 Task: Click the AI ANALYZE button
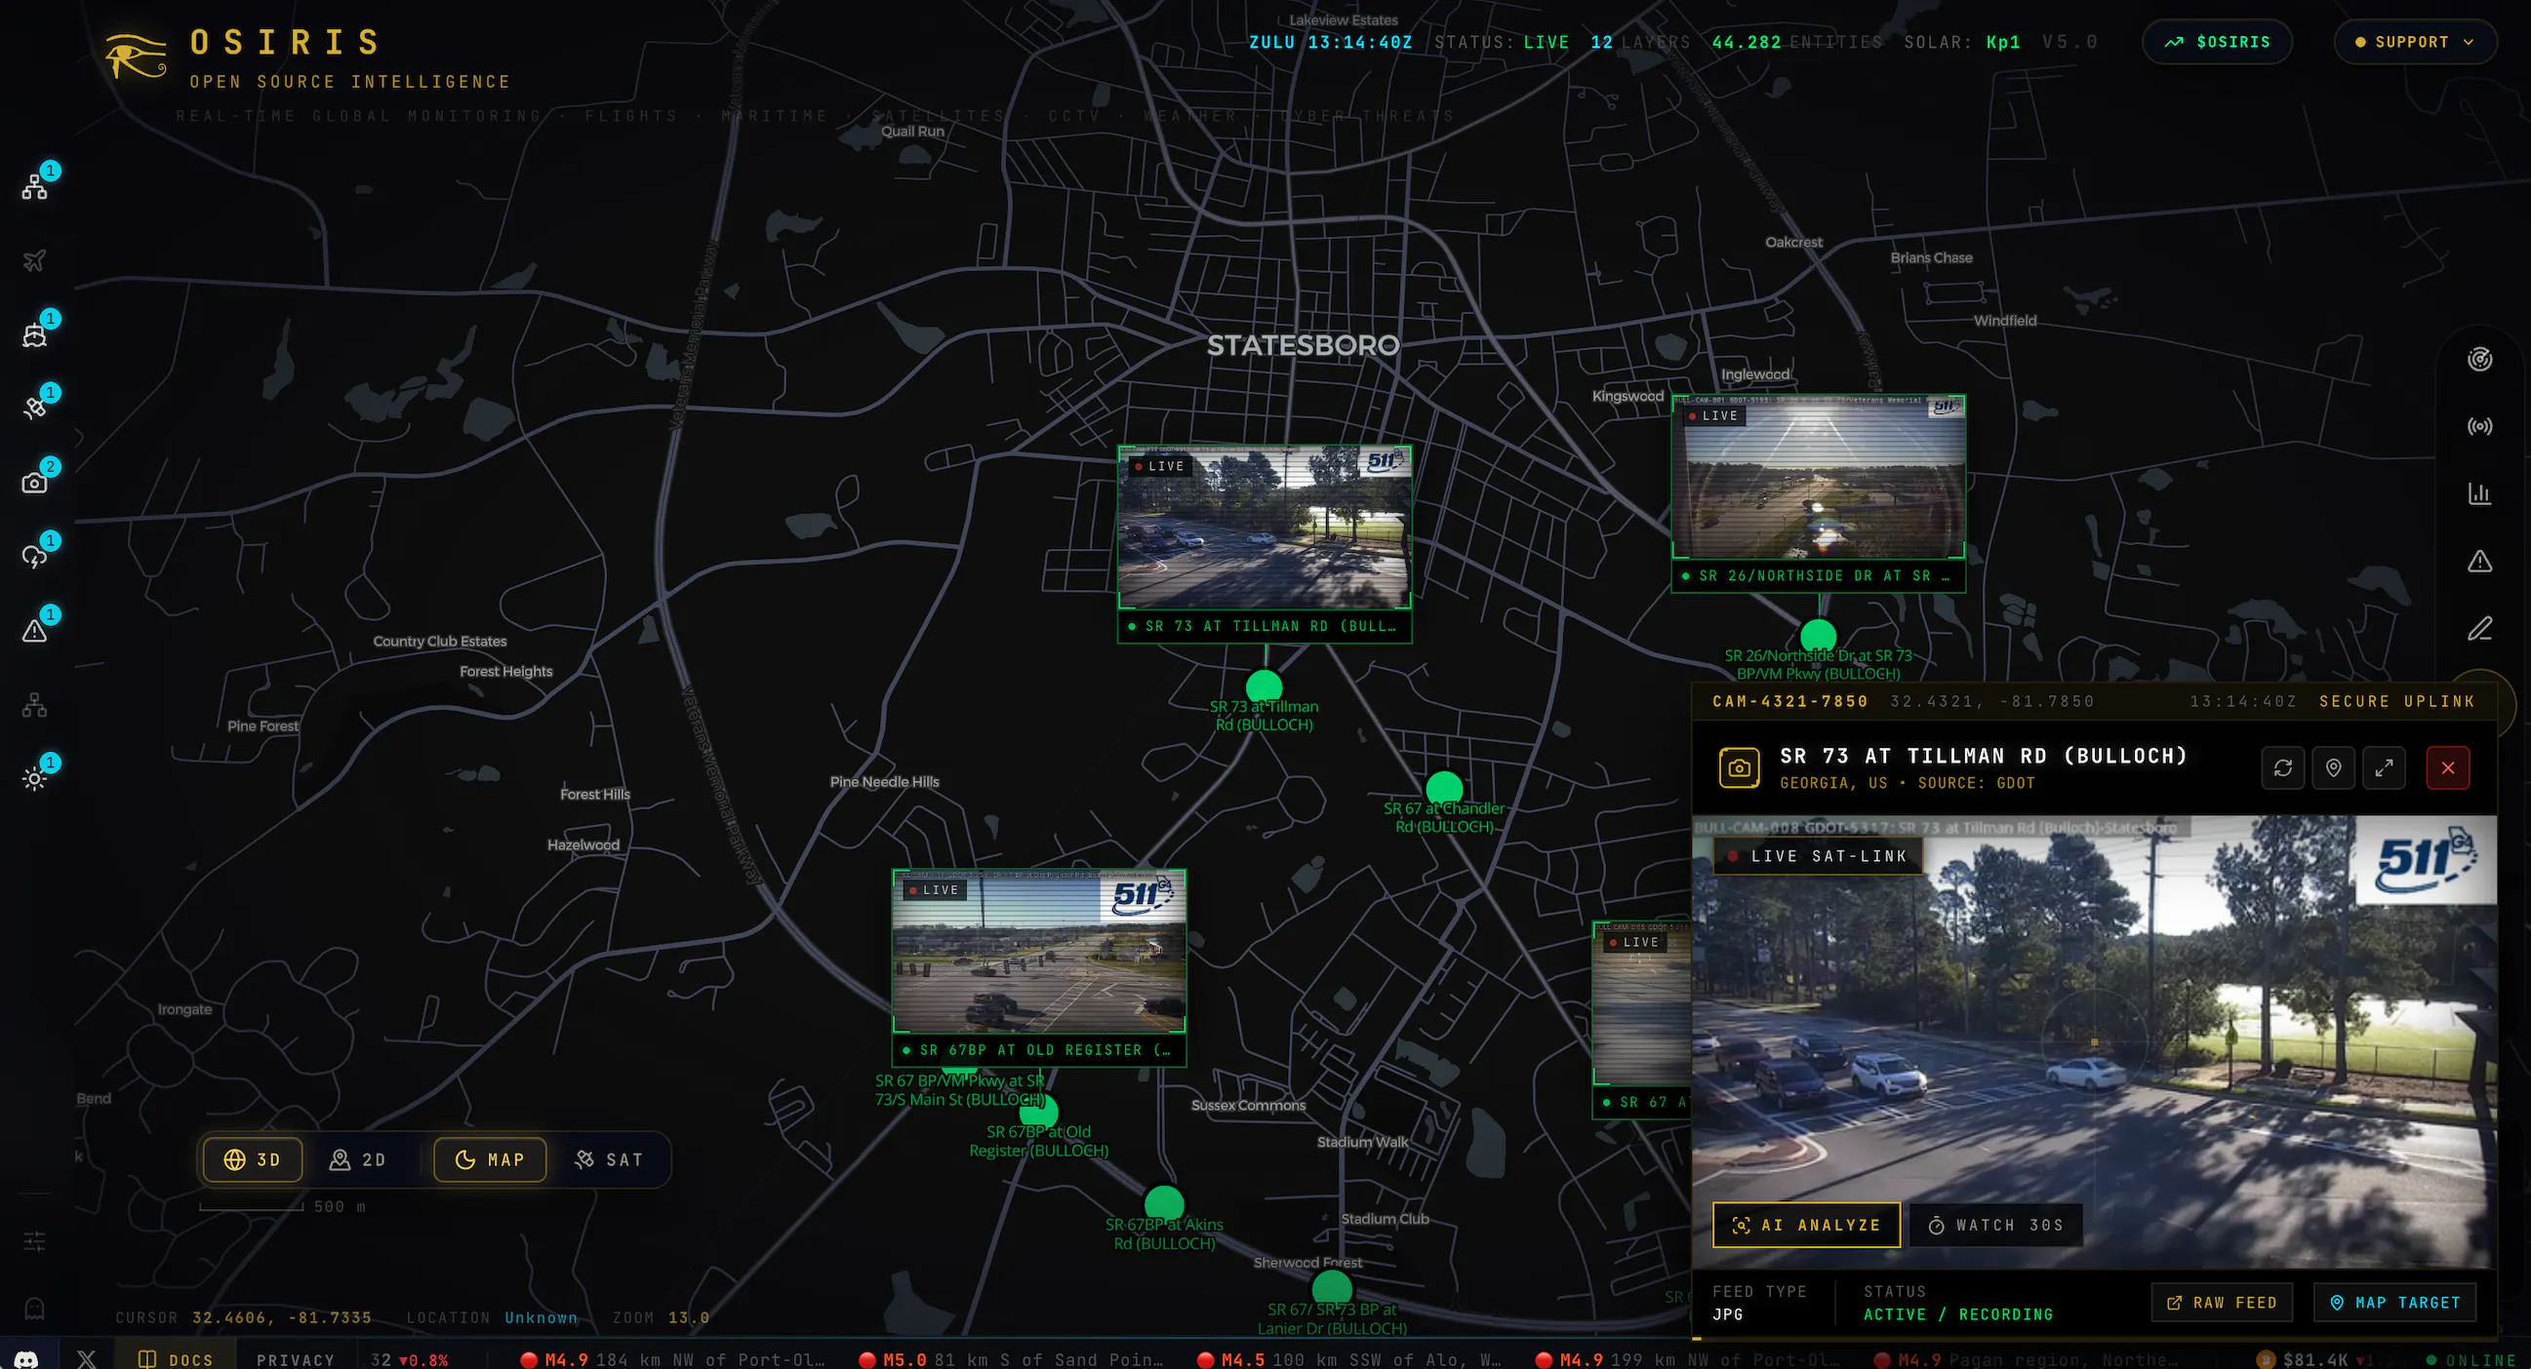click(1806, 1225)
